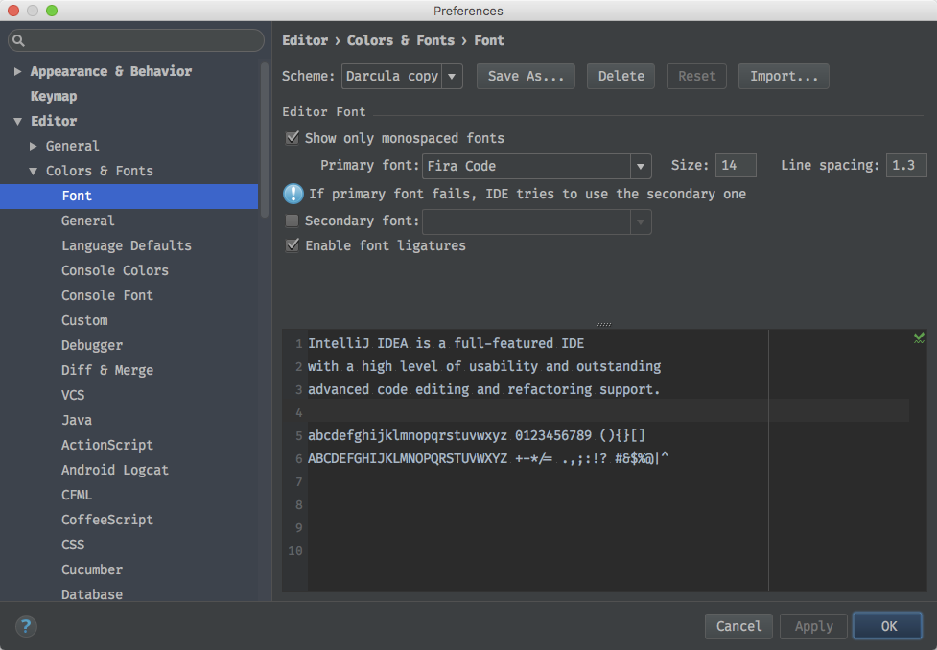Collapse the Colors & Fonts node
This screenshot has height=650, width=937.
tap(34, 171)
